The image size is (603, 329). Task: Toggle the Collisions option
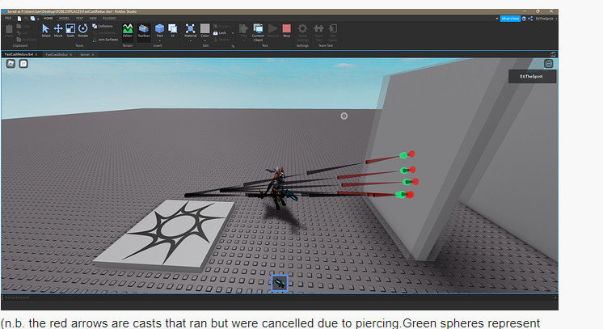pyautogui.click(x=103, y=26)
